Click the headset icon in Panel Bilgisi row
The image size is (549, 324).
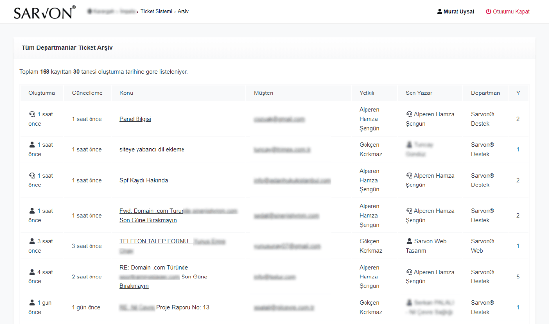[32, 114]
